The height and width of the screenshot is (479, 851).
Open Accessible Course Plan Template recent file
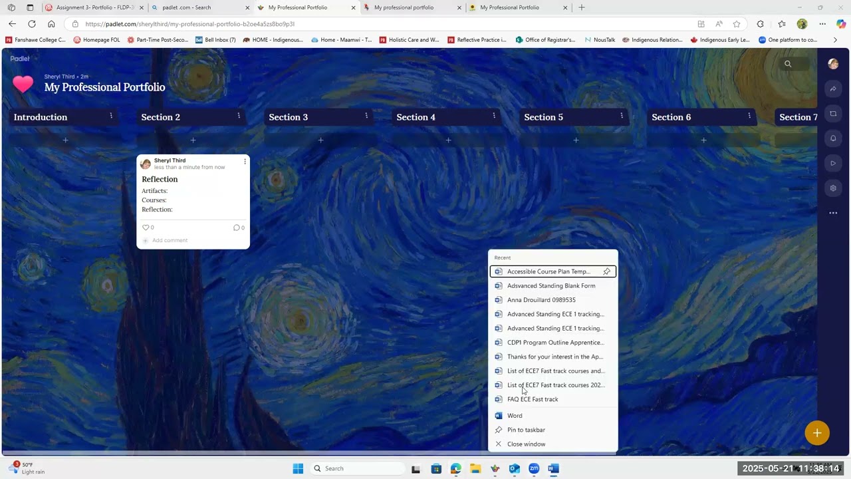548,271
